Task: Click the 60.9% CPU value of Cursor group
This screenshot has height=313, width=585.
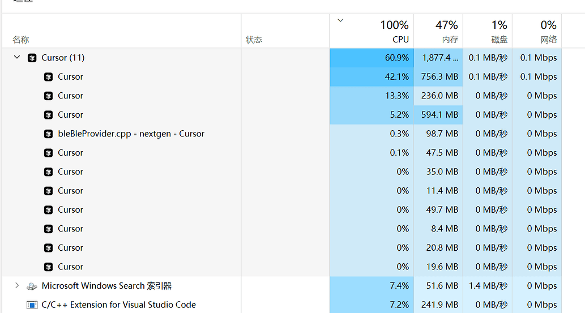Action: [372, 58]
